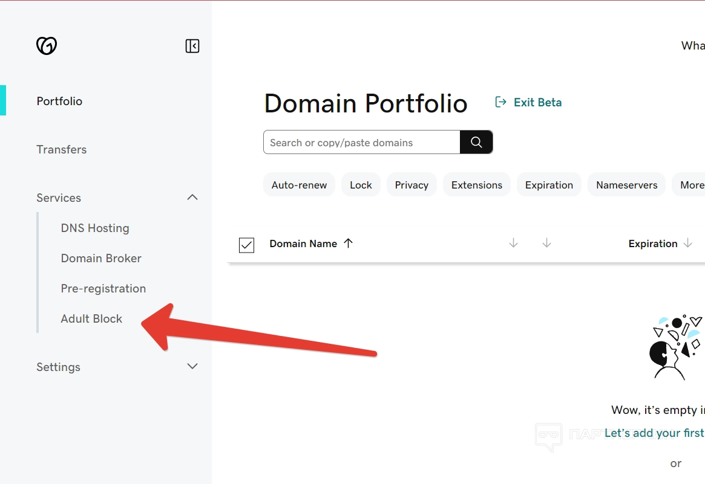The width and height of the screenshot is (705, 484).
Task: Expand the Settings section chevron
Action: (192, 367)
